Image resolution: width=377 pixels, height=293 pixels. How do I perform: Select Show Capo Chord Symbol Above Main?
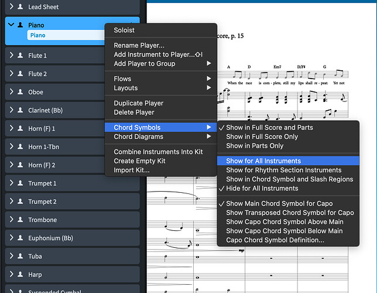coord(288,222)
